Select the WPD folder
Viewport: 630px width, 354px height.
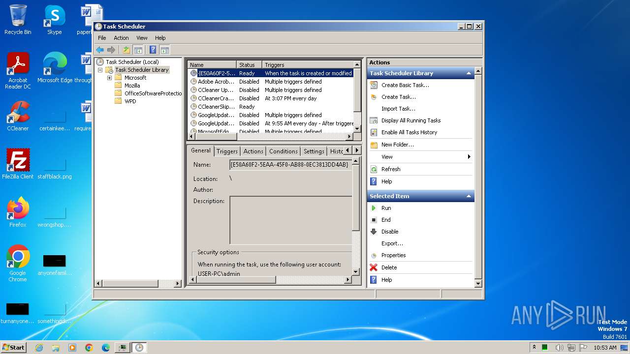click(x=130, y=101)
